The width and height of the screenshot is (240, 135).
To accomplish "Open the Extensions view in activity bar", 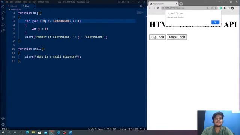I will click(3, 31).
